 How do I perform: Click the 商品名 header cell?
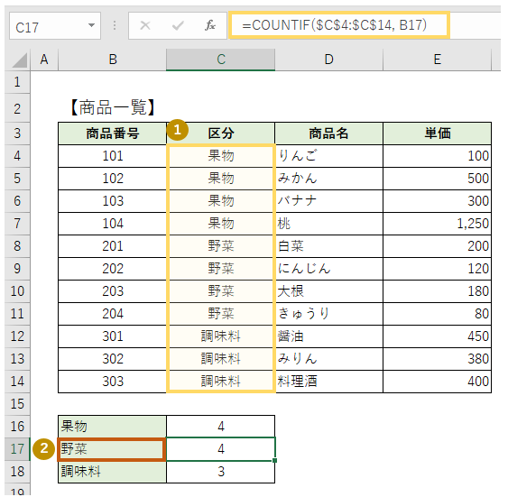pos(328,133)
